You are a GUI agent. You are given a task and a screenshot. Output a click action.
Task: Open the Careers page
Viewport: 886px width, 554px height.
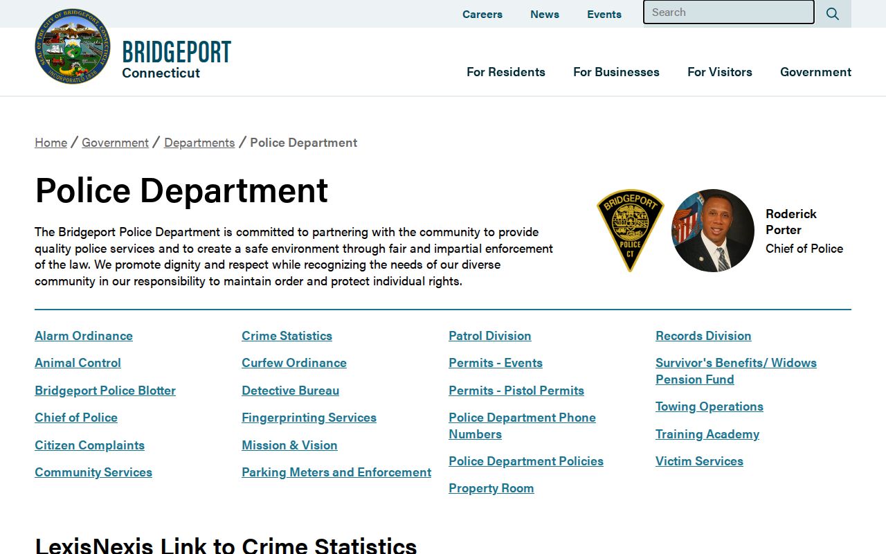pos(482,14)
